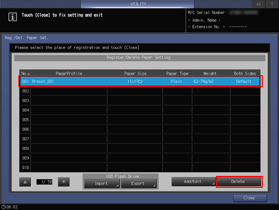Screen dimensions: 279x210
Task: Select empty registration slot 007
Action: coord(140,139)
